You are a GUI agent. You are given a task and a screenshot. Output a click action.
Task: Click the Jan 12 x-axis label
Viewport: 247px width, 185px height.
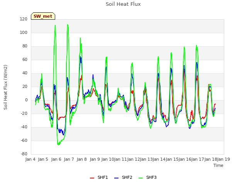[134, 159]
